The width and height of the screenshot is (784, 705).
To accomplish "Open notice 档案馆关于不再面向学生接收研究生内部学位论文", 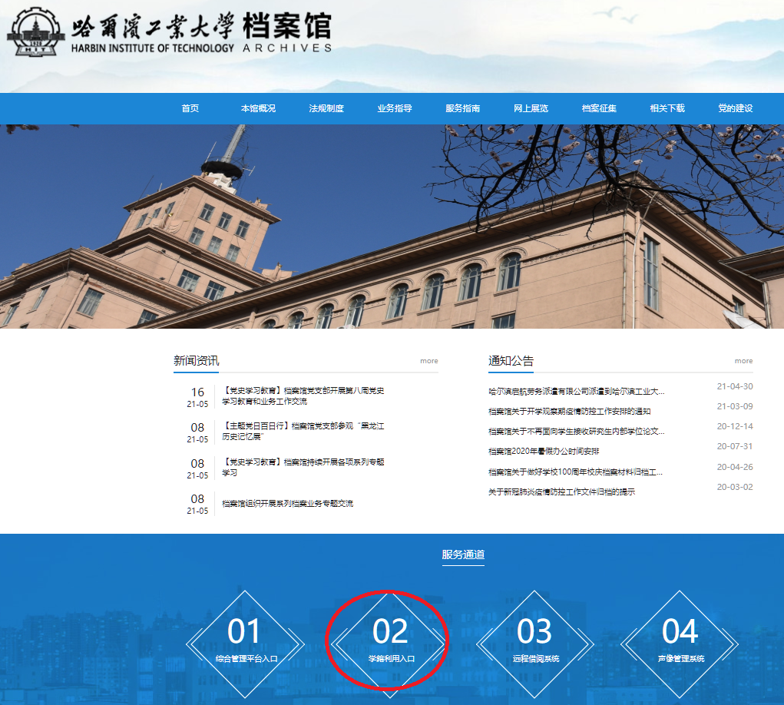I will (x=577, y=432).
